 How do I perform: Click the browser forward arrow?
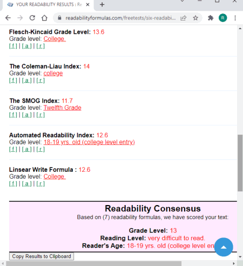(20, 18)
